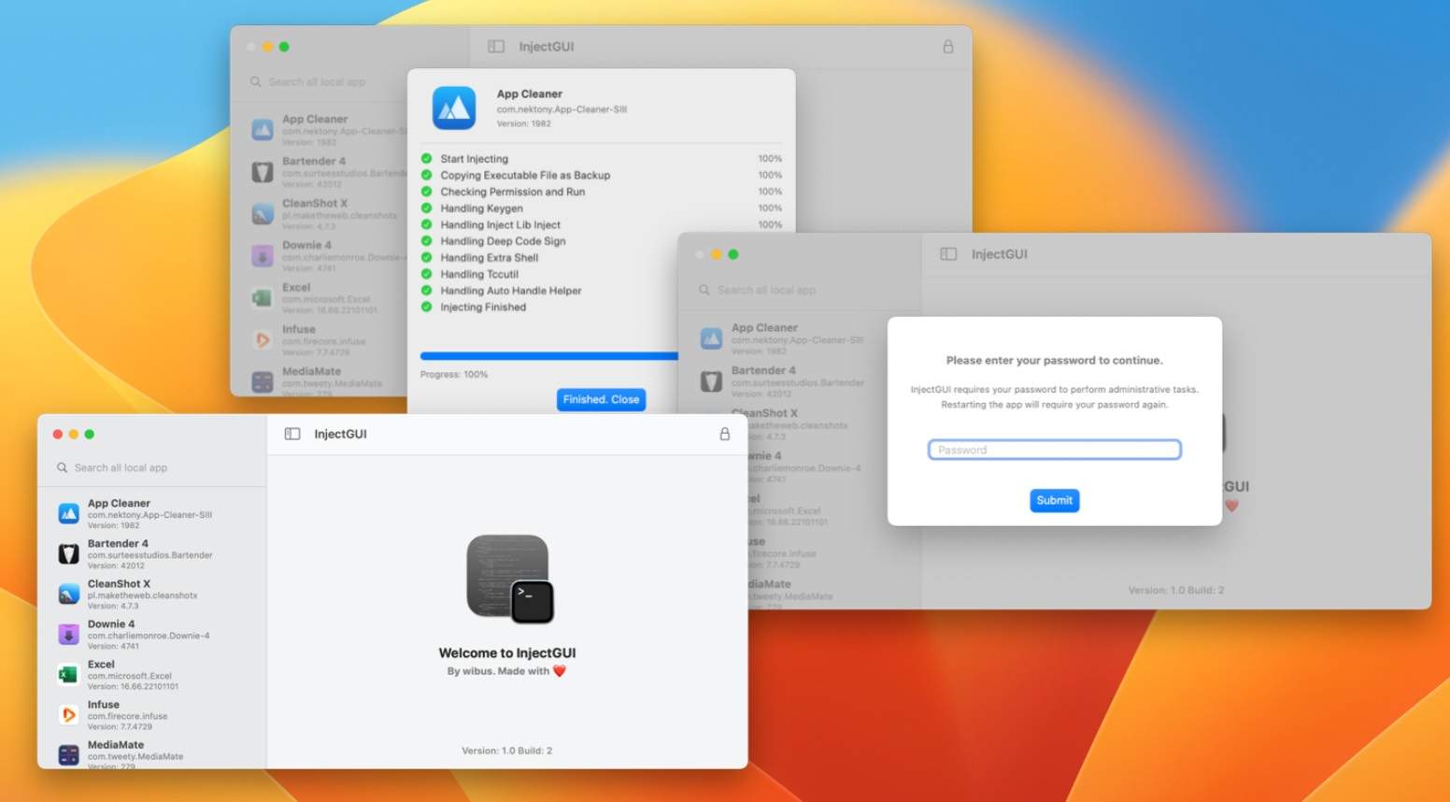Click search magnifier icon in front window
Viewport: 1450px width, 802px height.
click(62, 467)
